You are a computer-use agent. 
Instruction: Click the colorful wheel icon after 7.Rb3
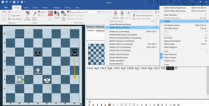click(176, 68)
